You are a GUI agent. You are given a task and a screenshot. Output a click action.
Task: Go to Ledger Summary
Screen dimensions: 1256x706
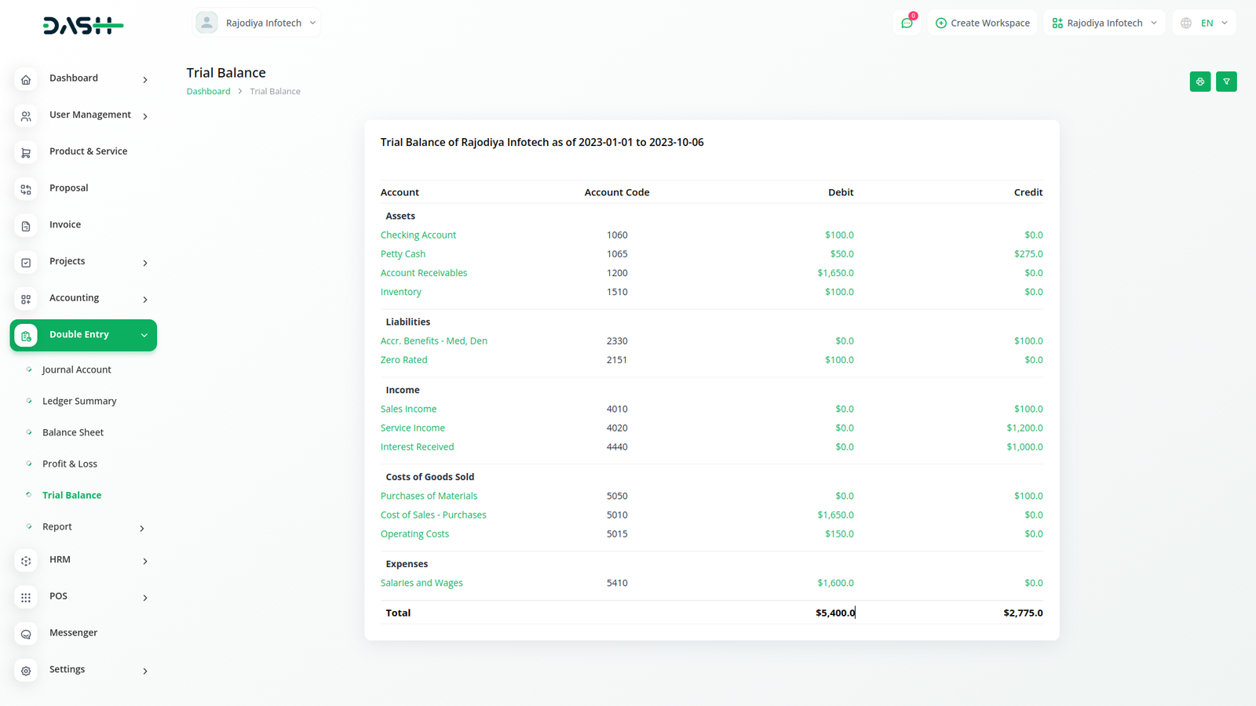click(x=79, y=401)
